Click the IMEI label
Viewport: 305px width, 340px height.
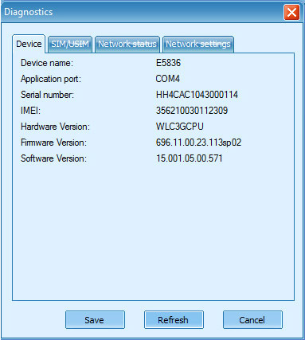coord(30,111)
